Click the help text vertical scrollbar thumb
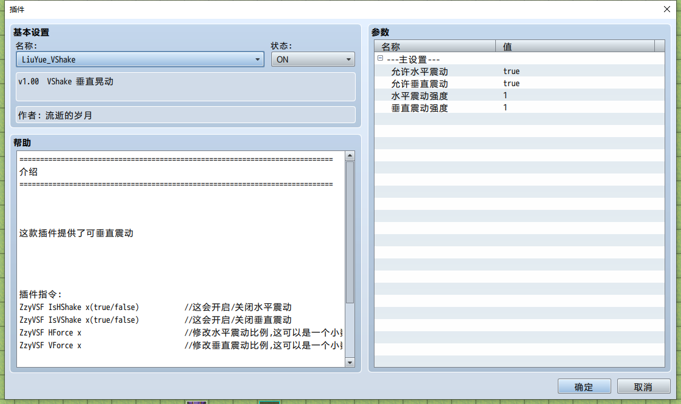This screenshot has height=404, width=681. coord(350,232)
